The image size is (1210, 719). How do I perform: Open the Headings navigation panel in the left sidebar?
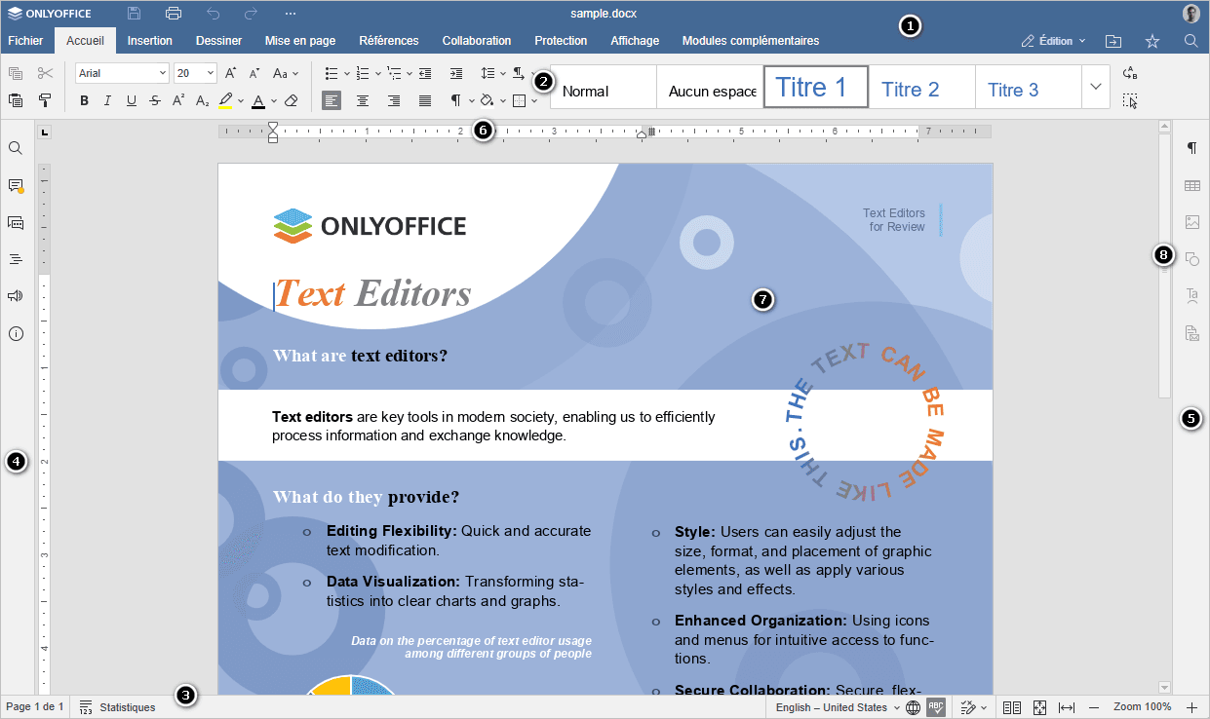pos(16,259)
